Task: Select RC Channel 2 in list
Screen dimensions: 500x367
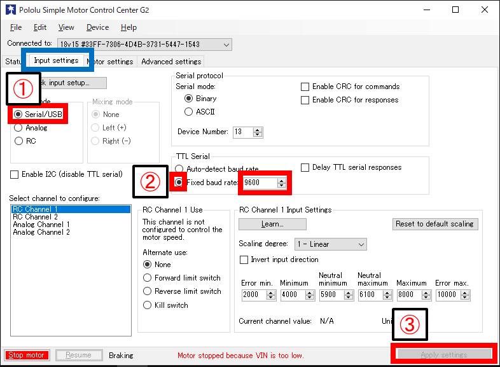Action: pyautogui.click(x=71, y=217)
